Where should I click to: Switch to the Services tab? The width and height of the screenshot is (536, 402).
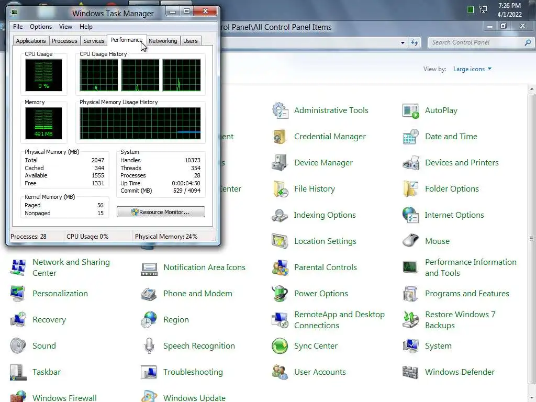click(94, 41)
